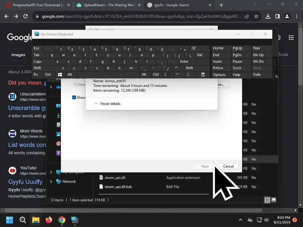Viewport: 303px width, 227px height.
Task: Launch Firefox from taskbar
Action: [x=49, y=220]
